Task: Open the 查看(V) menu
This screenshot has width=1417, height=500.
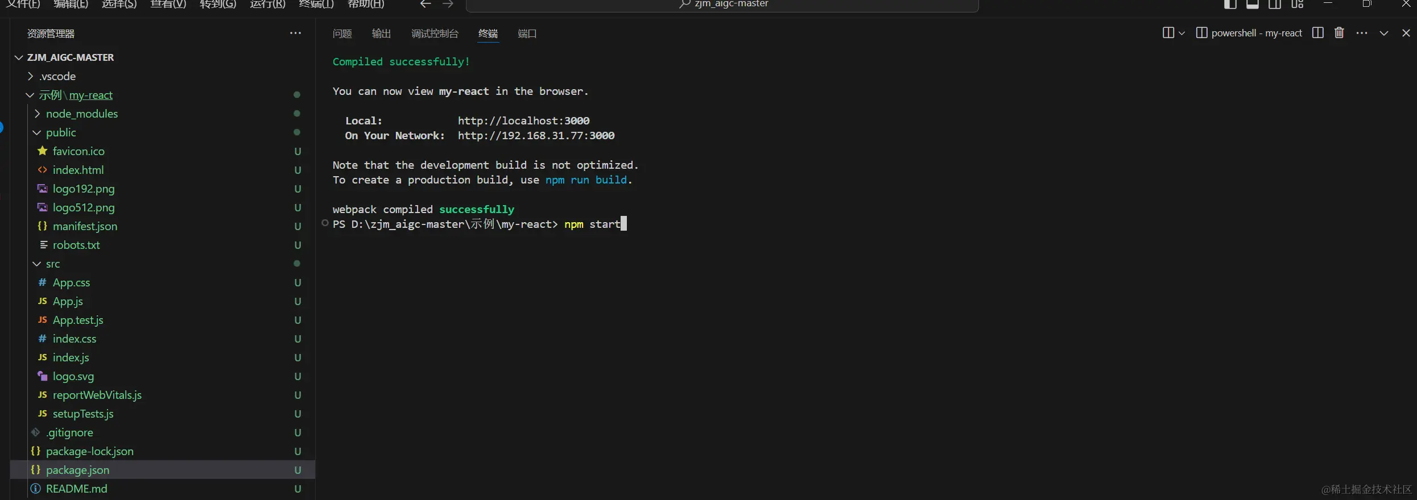Action: pos(168,4)
